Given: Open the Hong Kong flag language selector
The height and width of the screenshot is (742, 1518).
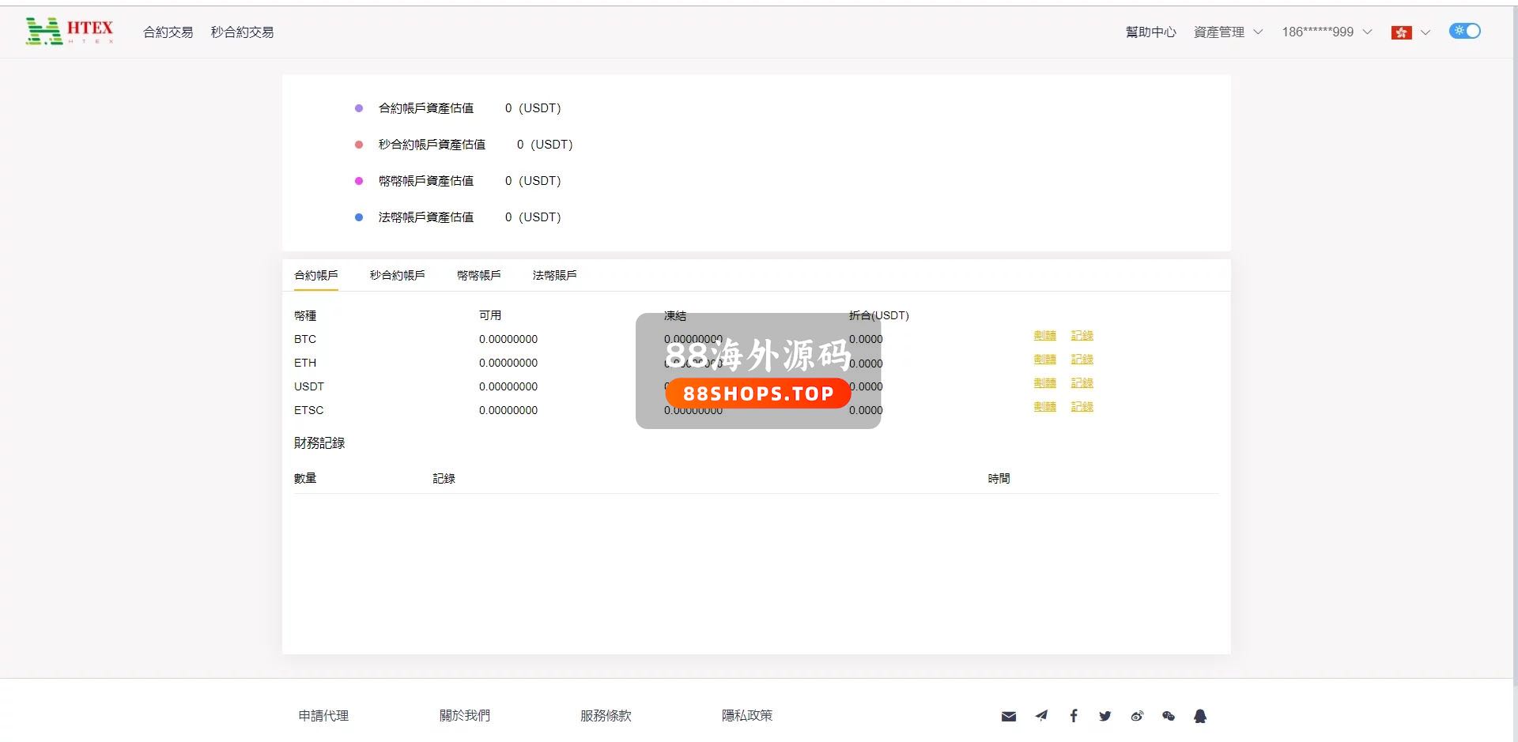Looking at the screenshot, I should [x=1410, y=32].
